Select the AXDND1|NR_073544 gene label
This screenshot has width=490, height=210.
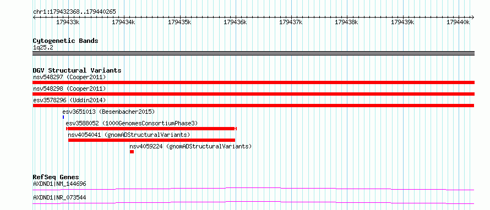click(59, 197)
